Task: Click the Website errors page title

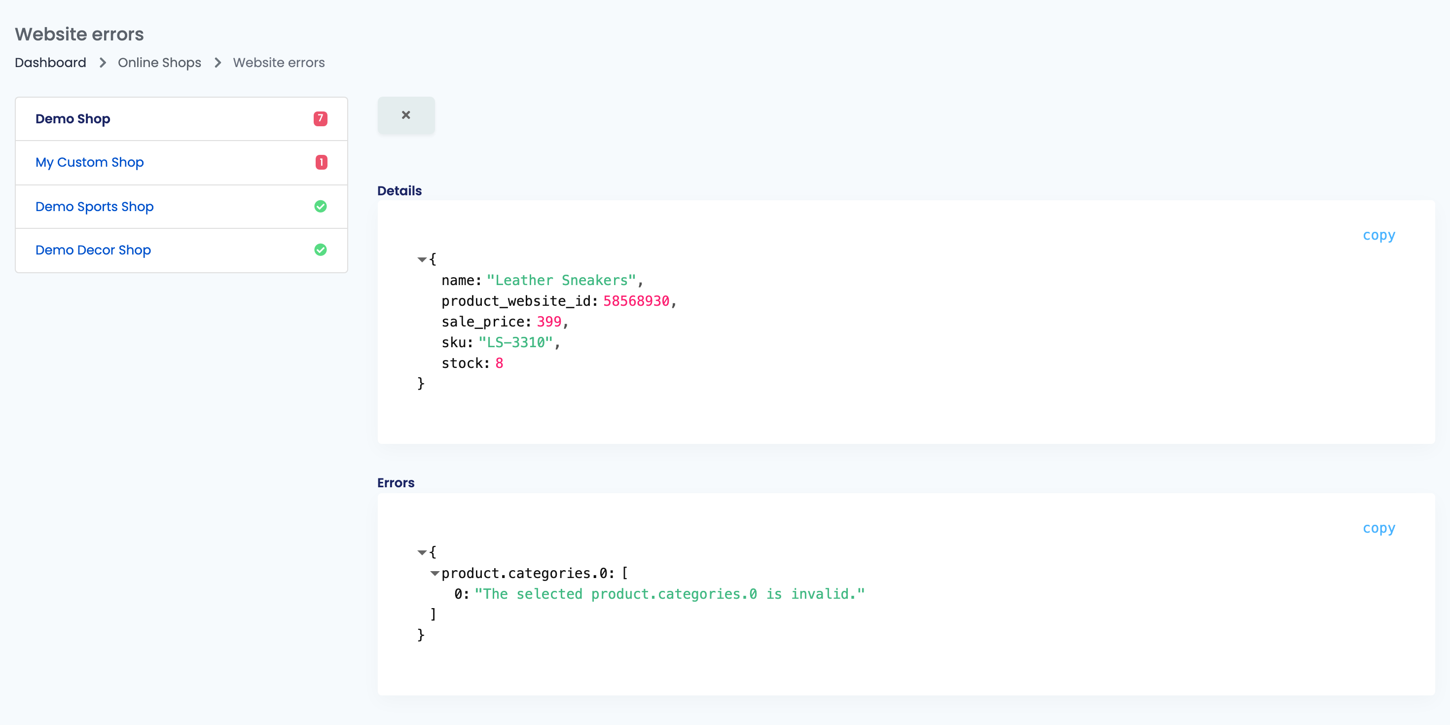Action: pos(79,35)
